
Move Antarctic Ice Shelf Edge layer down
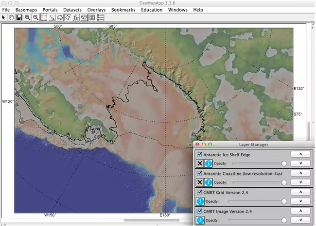300,162
